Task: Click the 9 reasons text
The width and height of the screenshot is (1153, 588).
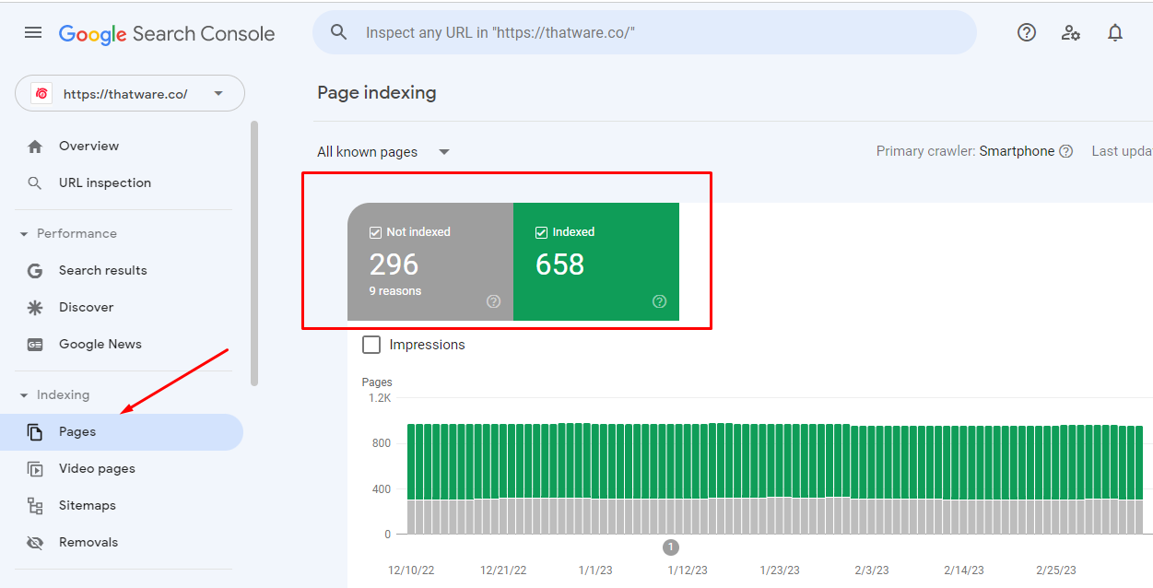Action: click(395, 291)
